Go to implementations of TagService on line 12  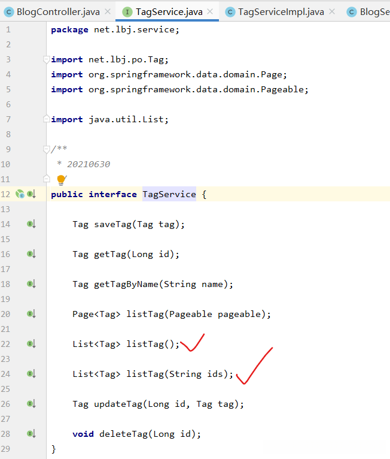(x=31, y=194)
